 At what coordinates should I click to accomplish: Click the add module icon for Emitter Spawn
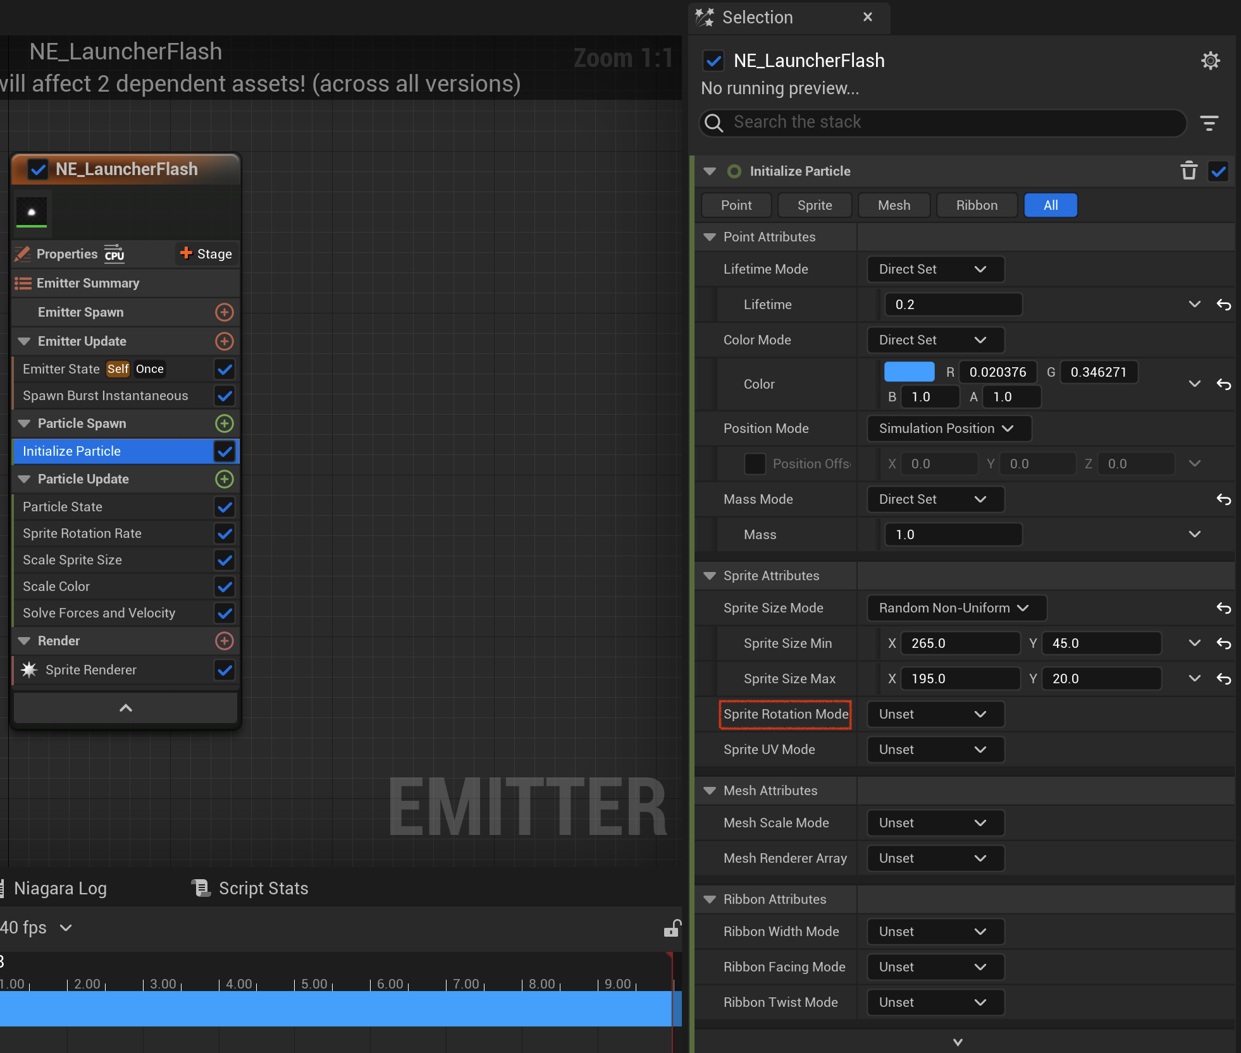click(225, 312)
